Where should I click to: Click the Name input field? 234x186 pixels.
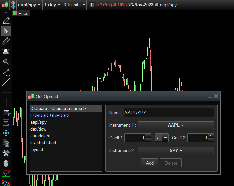tap(169, 113)
